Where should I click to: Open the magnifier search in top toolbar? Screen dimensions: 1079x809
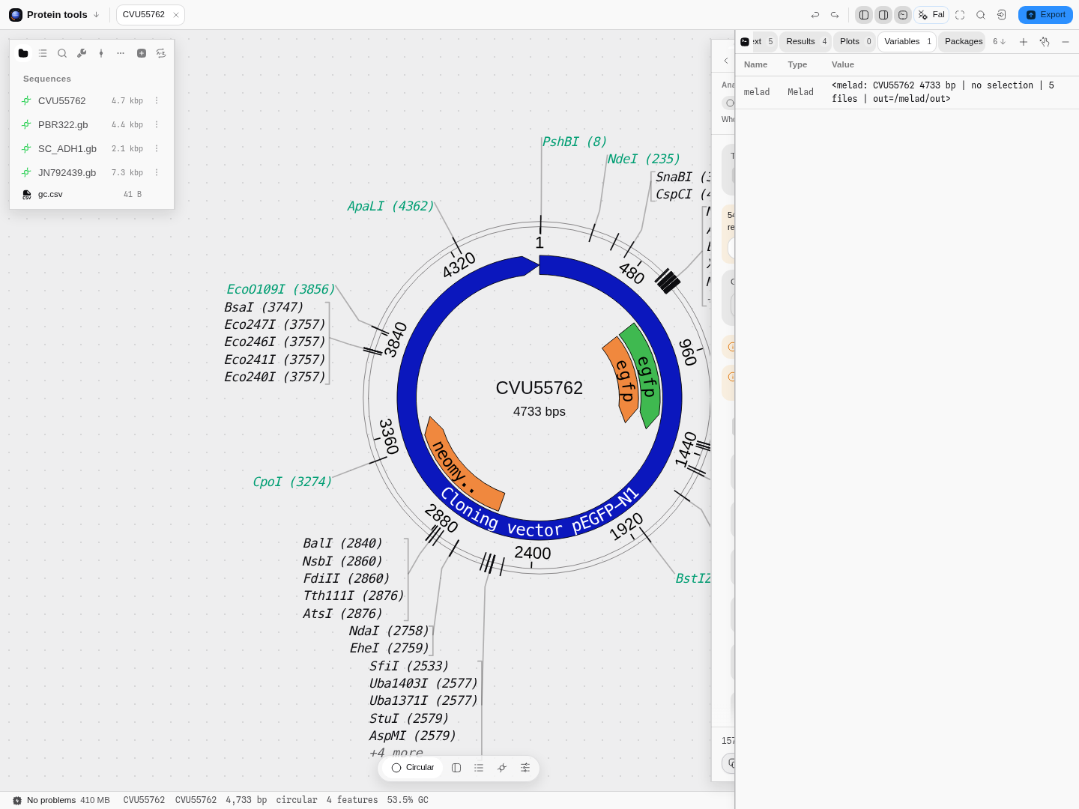pyautogui.click(x=981, y=15)
